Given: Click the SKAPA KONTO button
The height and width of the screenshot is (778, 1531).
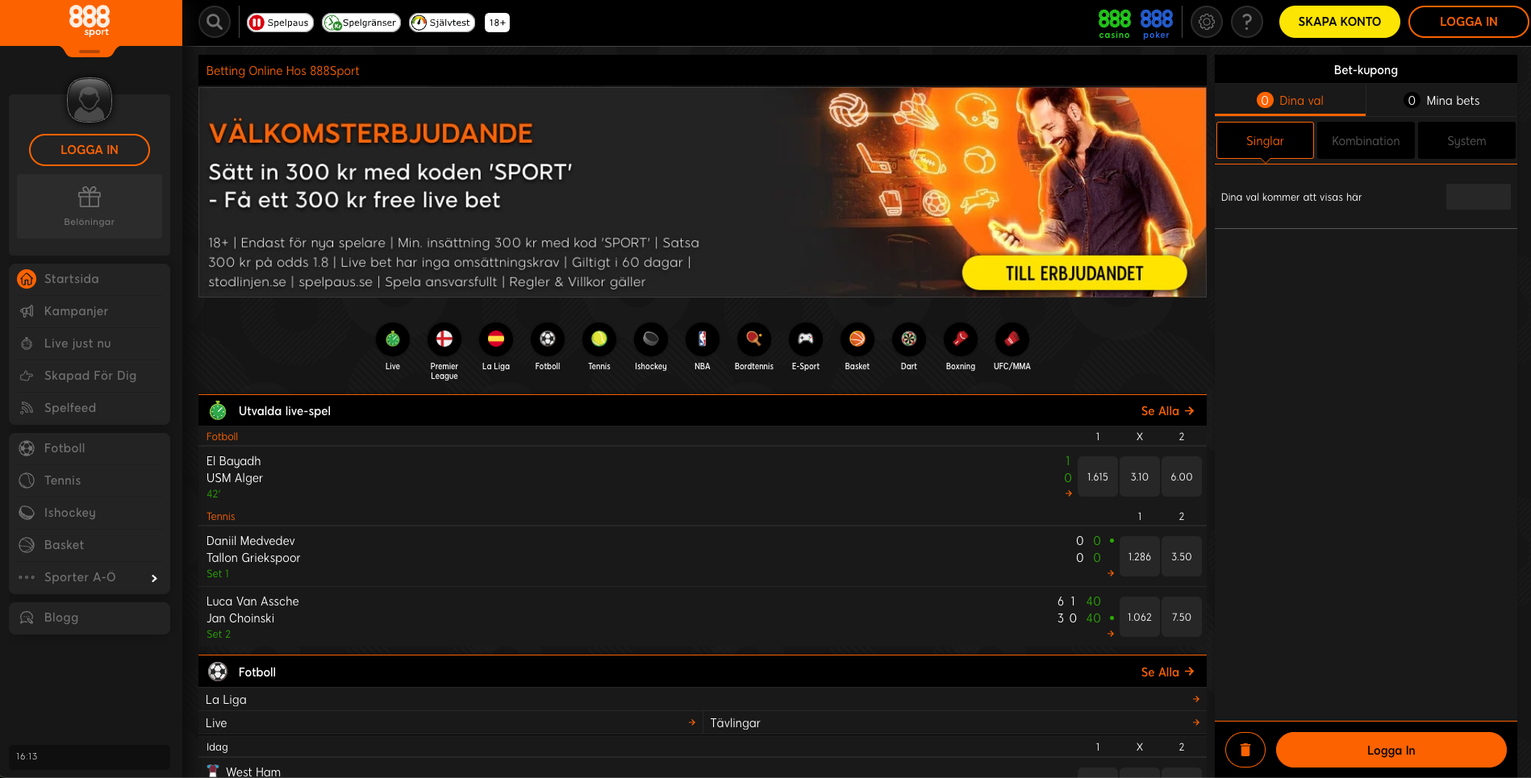Looking at the screenshot, I should (1339, 22).
